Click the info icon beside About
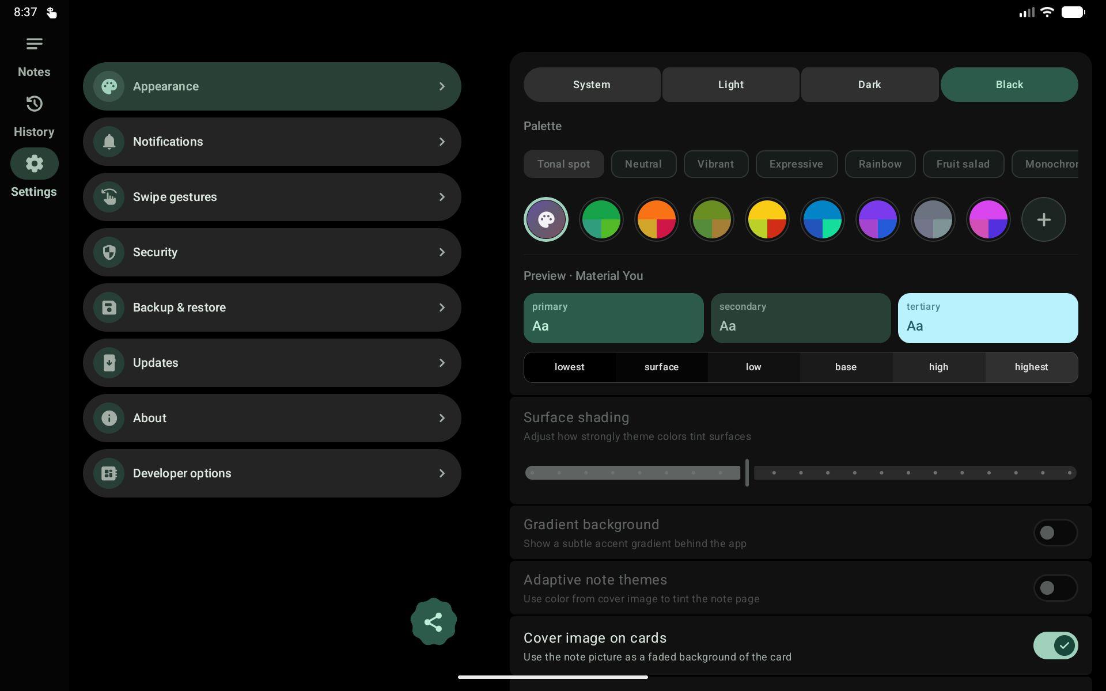The height and width of the screenshot is (691, 1106). click(x=109, y=418)
